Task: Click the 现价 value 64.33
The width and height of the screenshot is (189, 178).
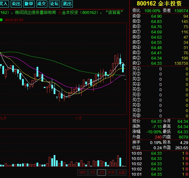Action: click(156, 121)
